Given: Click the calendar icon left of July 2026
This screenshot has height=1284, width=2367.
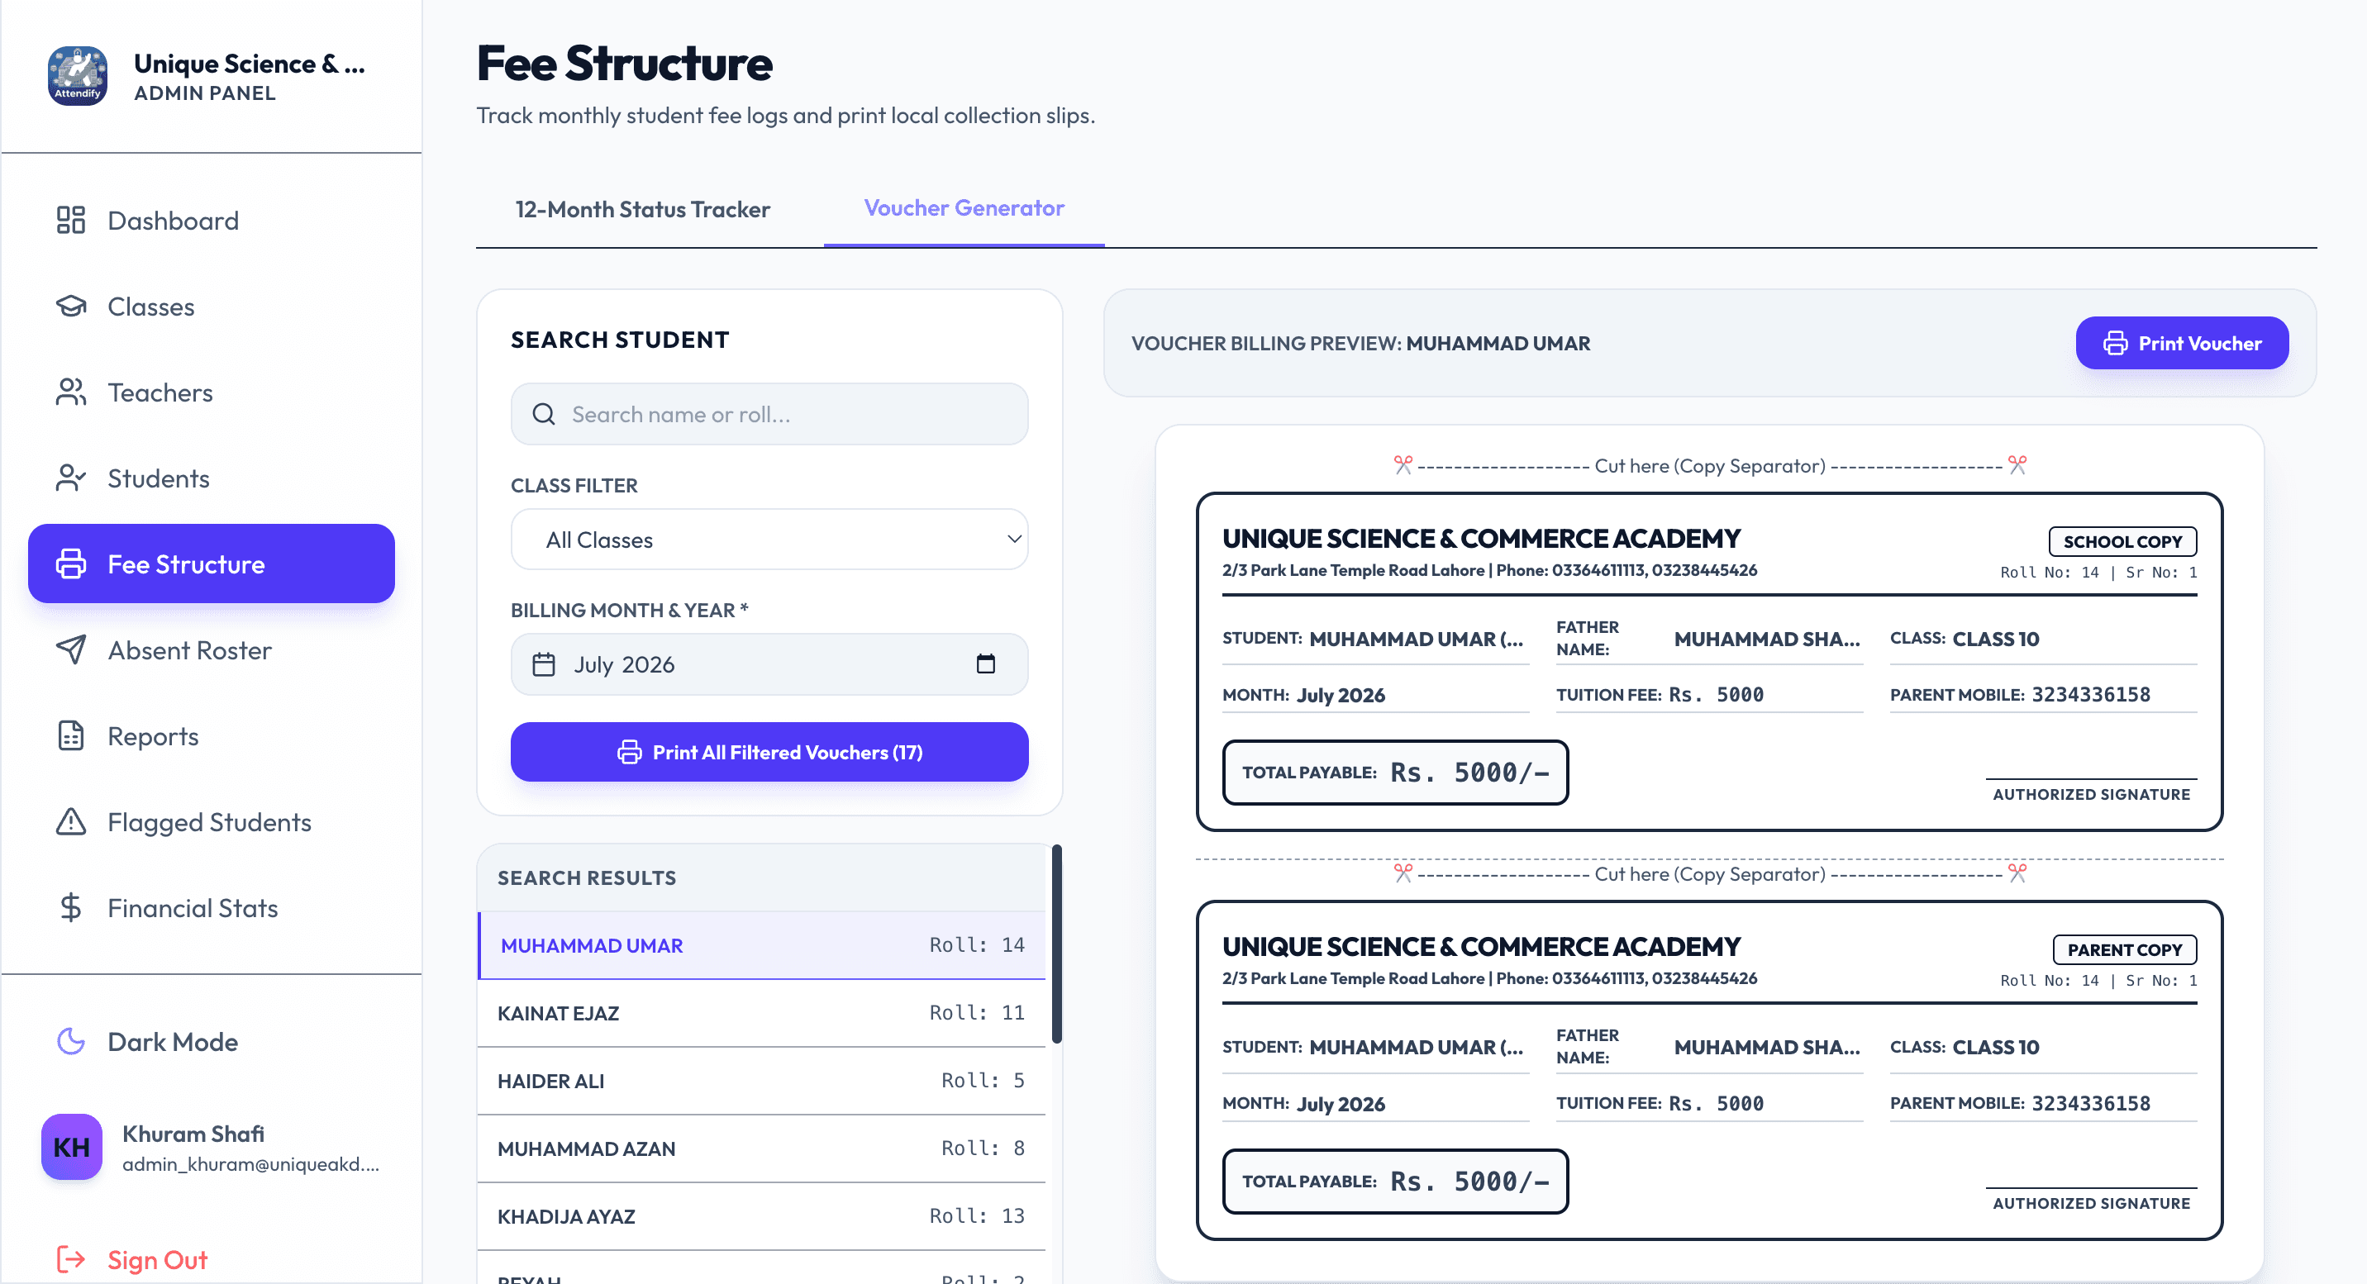Looking at the screenshot, I should (x=544, y=664).
